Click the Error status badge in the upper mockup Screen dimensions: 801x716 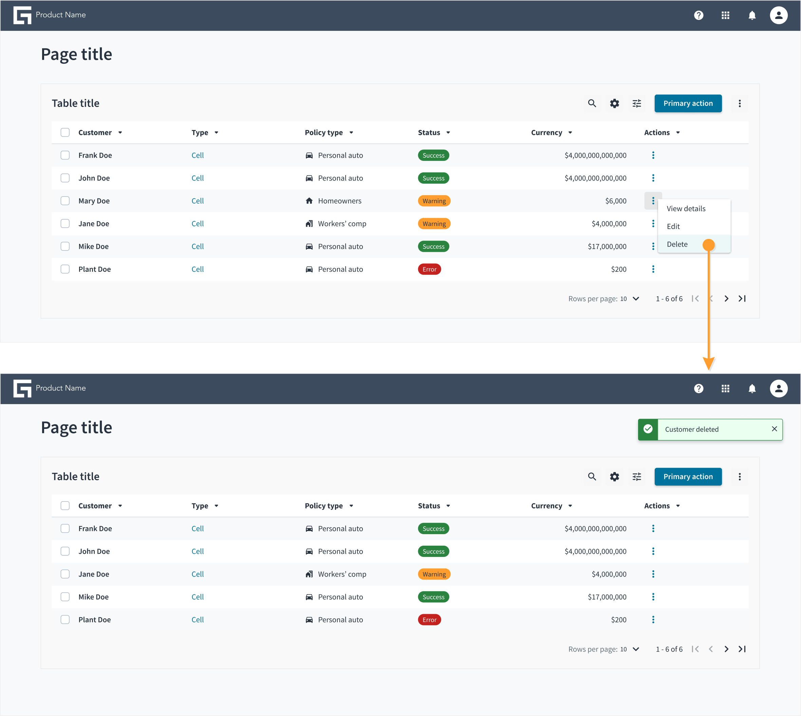[429, 269]
